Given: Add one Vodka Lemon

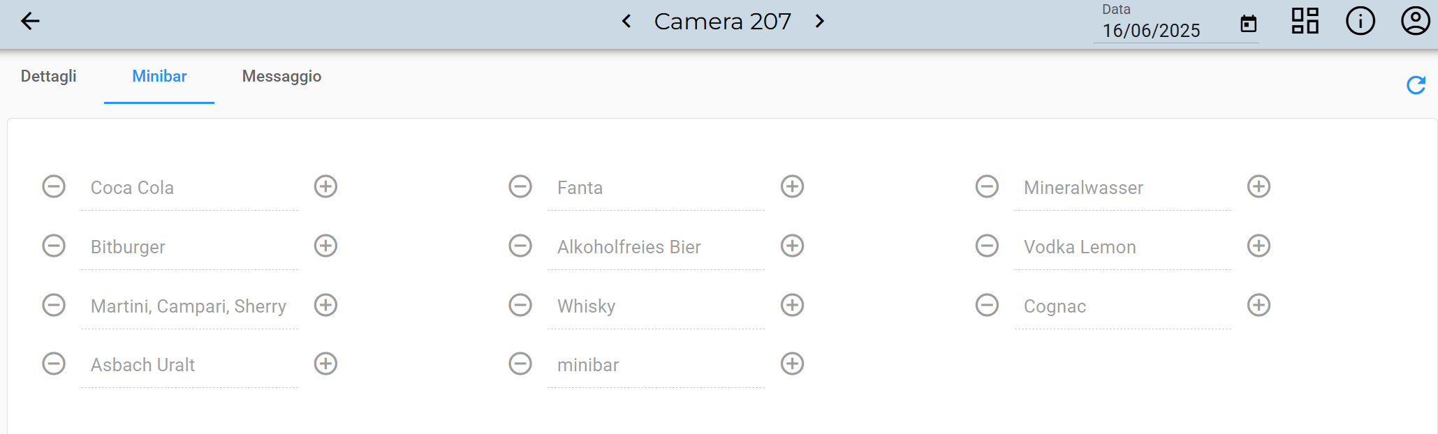Looking at the screenshot, I should pos(1259,246).
